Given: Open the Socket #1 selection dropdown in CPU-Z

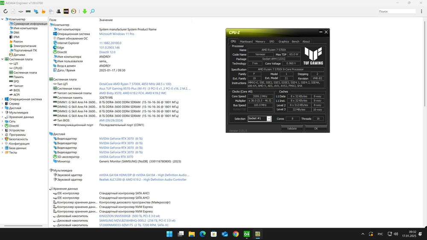Looking at the screenshot, I should [x=269, y=119].
